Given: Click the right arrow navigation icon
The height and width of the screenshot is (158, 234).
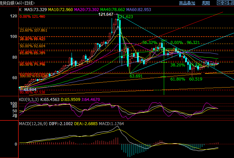Looking at the screenshot, I should (x=225, y=3).
